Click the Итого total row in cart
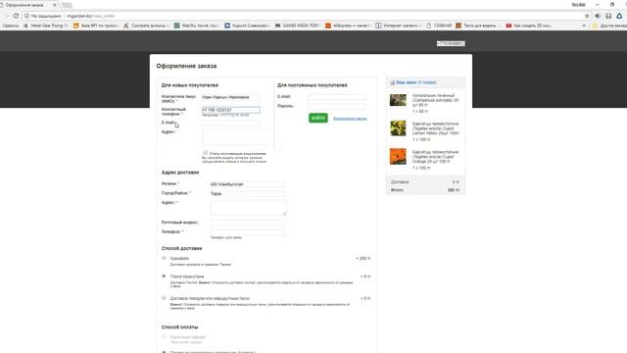Screen dimensions: 627x353 coord(425,190)
